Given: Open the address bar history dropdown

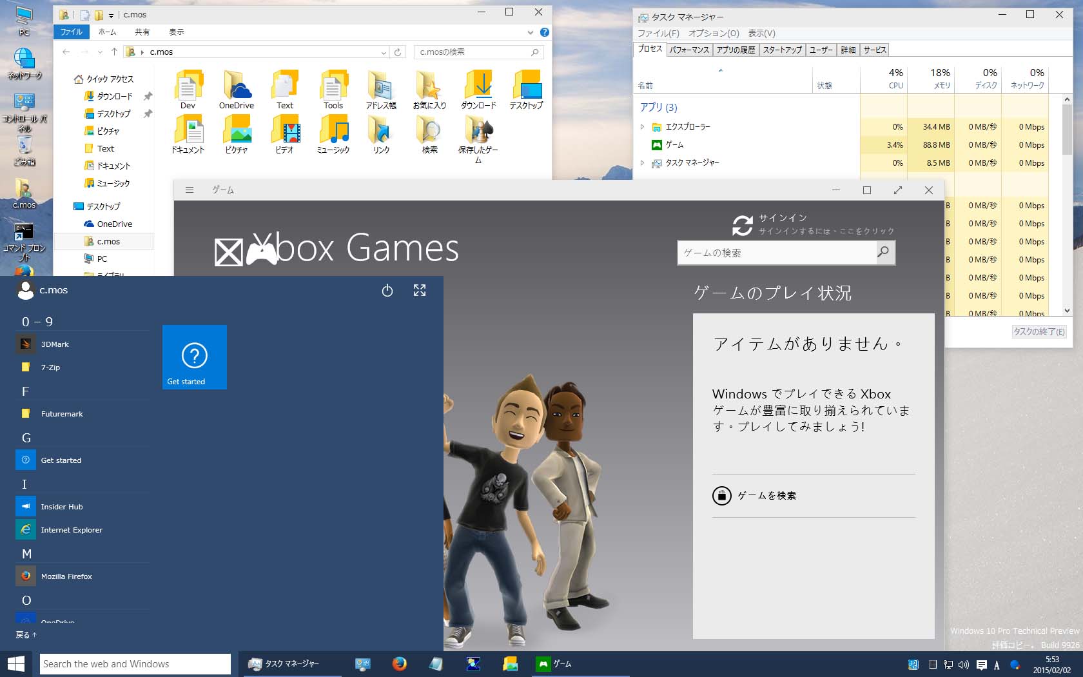Looking at the screenshot, I should [x=384, y=52].
